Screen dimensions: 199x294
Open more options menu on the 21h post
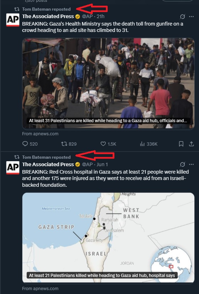point(191,17)
